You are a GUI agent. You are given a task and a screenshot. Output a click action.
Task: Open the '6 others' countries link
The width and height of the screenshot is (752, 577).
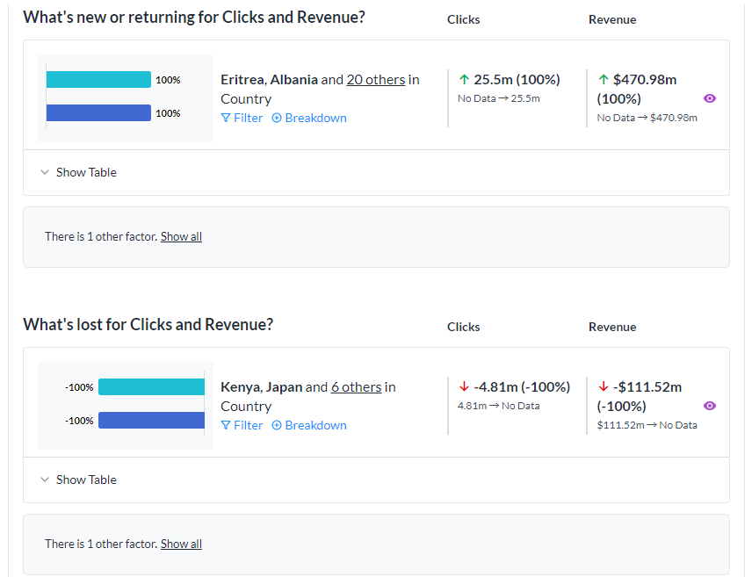[357, 387]
